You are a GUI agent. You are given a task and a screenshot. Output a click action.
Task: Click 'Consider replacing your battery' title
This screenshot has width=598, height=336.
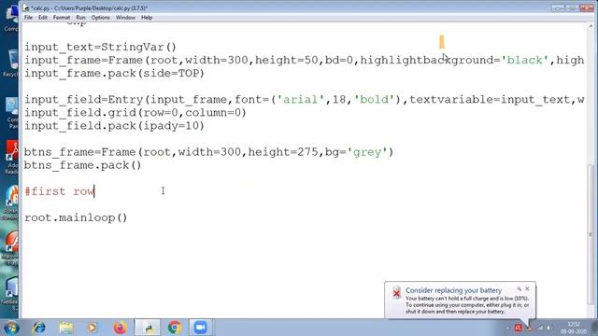(x=453, y=290)
